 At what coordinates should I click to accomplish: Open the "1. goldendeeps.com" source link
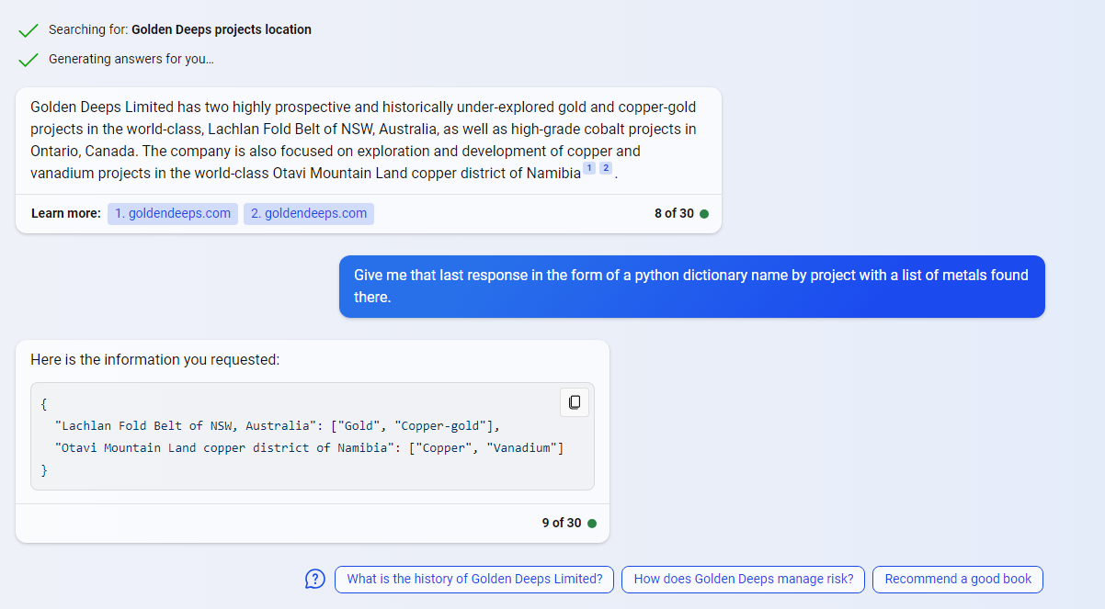[173, 214]
